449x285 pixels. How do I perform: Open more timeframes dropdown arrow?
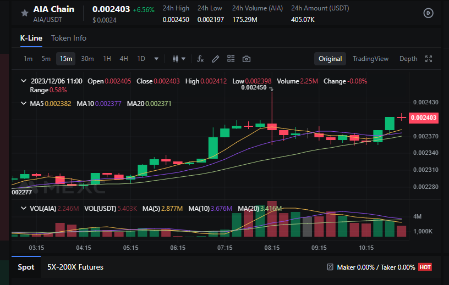pyautogui.click(x=156, y=59)
